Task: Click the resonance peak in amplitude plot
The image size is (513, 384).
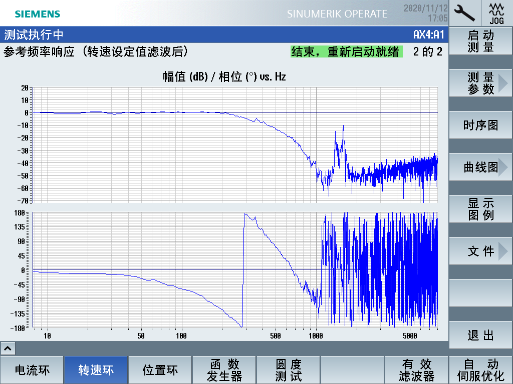Action: 343,127
